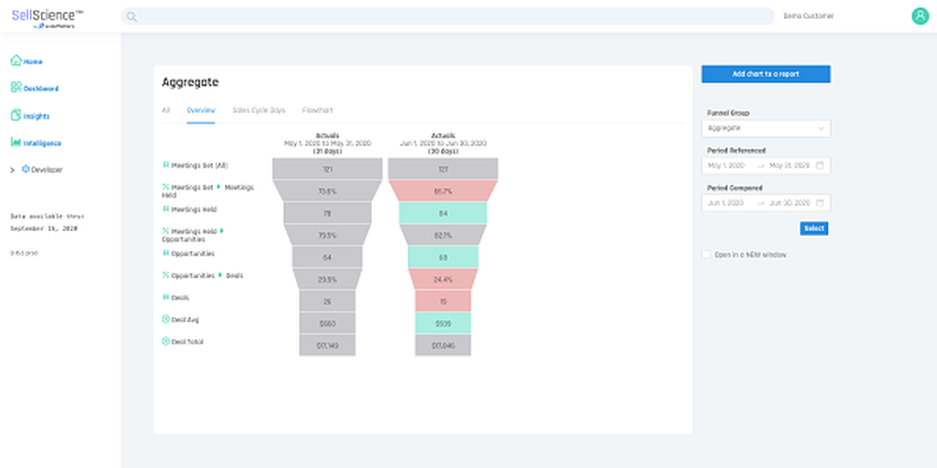Click the Aggregate panel heading
This screenshot has height=468, width=937.
point(190,82)
